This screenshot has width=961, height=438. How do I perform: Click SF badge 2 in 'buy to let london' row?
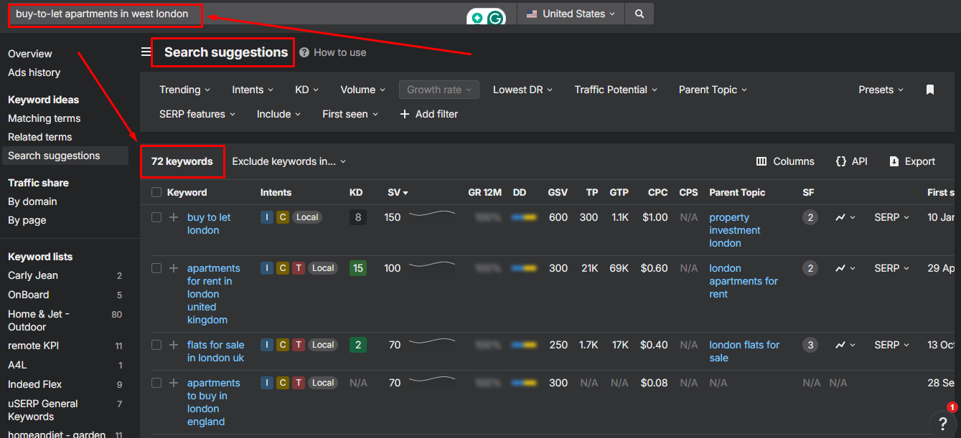point(810,217)
